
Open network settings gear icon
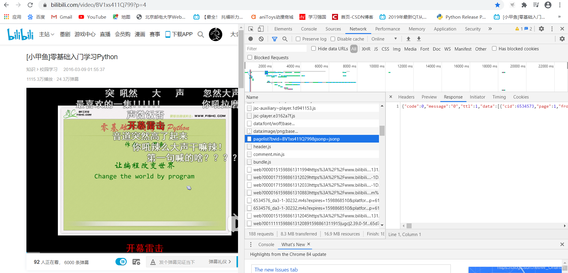[x=562, y=39]
